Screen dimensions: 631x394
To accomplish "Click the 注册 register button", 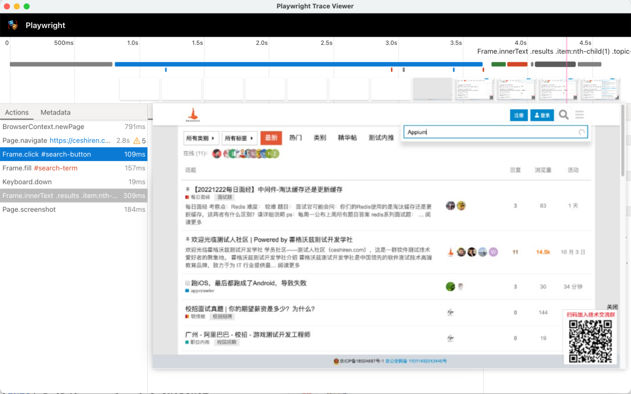I will click(519, 115).
